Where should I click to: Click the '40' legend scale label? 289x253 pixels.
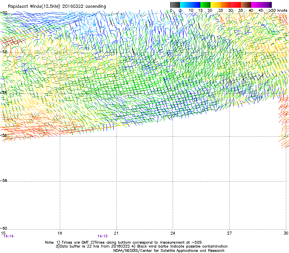251,11
